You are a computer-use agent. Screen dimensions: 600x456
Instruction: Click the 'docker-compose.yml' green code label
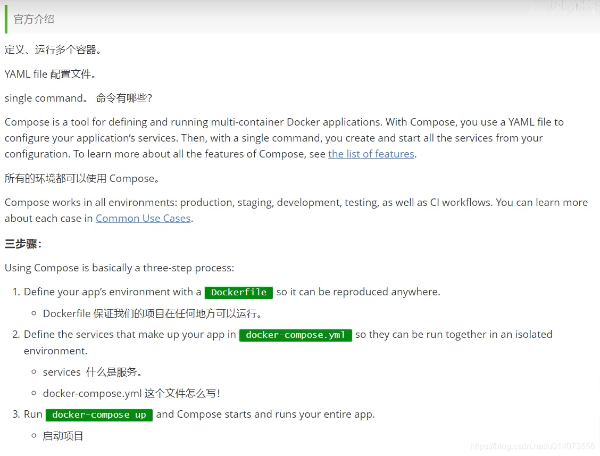tap(295, 335)
